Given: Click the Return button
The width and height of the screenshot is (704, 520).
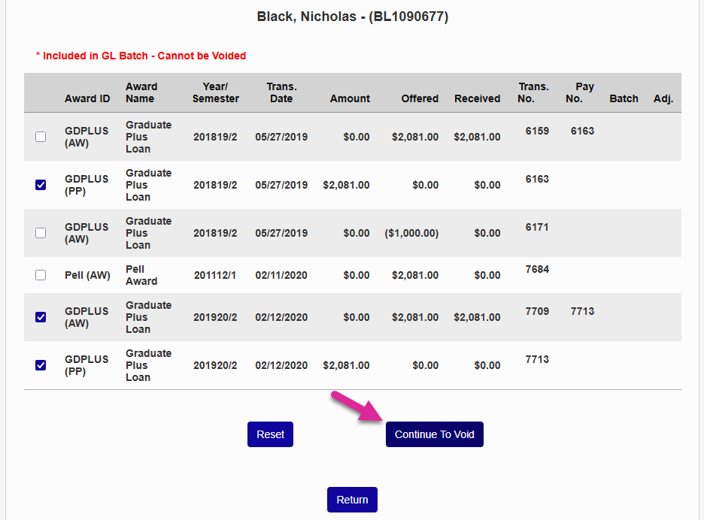Looking at the screenshot, I should pos(352,500).
